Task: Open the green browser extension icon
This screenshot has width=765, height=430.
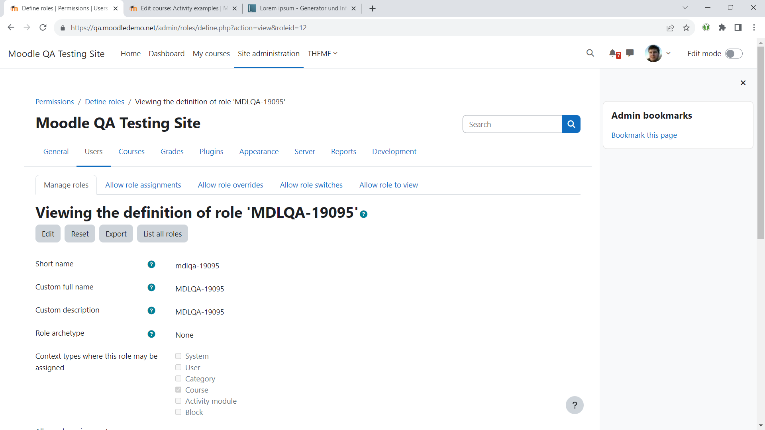Action: (706, 27)
